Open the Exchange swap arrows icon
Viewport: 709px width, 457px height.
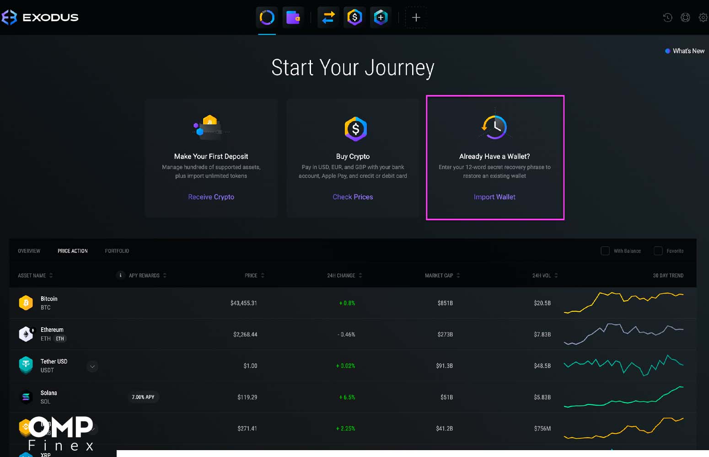coord(328,18)
